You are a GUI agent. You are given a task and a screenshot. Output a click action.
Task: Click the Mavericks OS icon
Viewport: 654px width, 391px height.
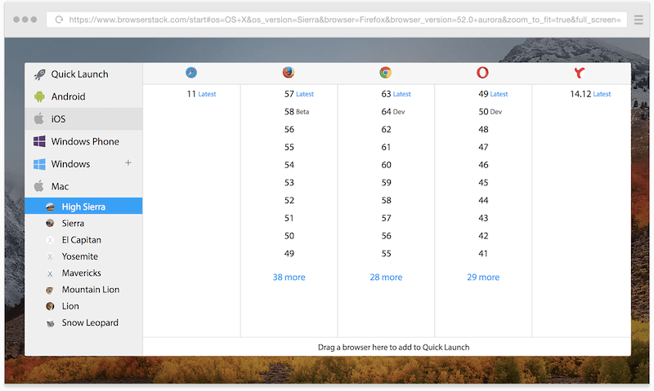50,273
